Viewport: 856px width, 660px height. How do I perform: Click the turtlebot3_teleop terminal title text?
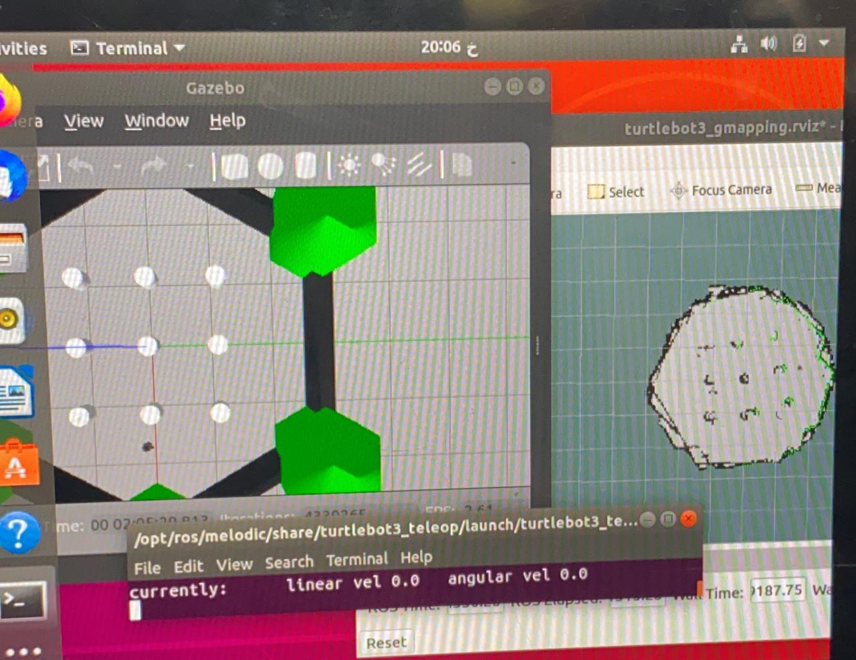386,529
